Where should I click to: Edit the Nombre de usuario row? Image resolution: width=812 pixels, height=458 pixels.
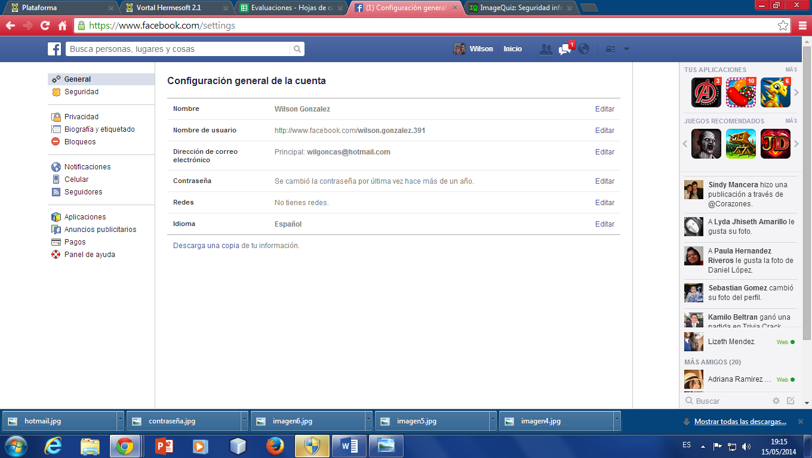(604, 131)
